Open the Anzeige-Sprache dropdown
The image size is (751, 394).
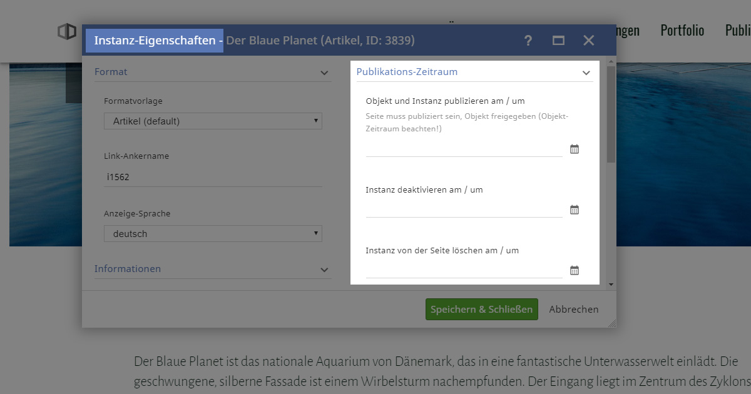(x=213, y=234)
